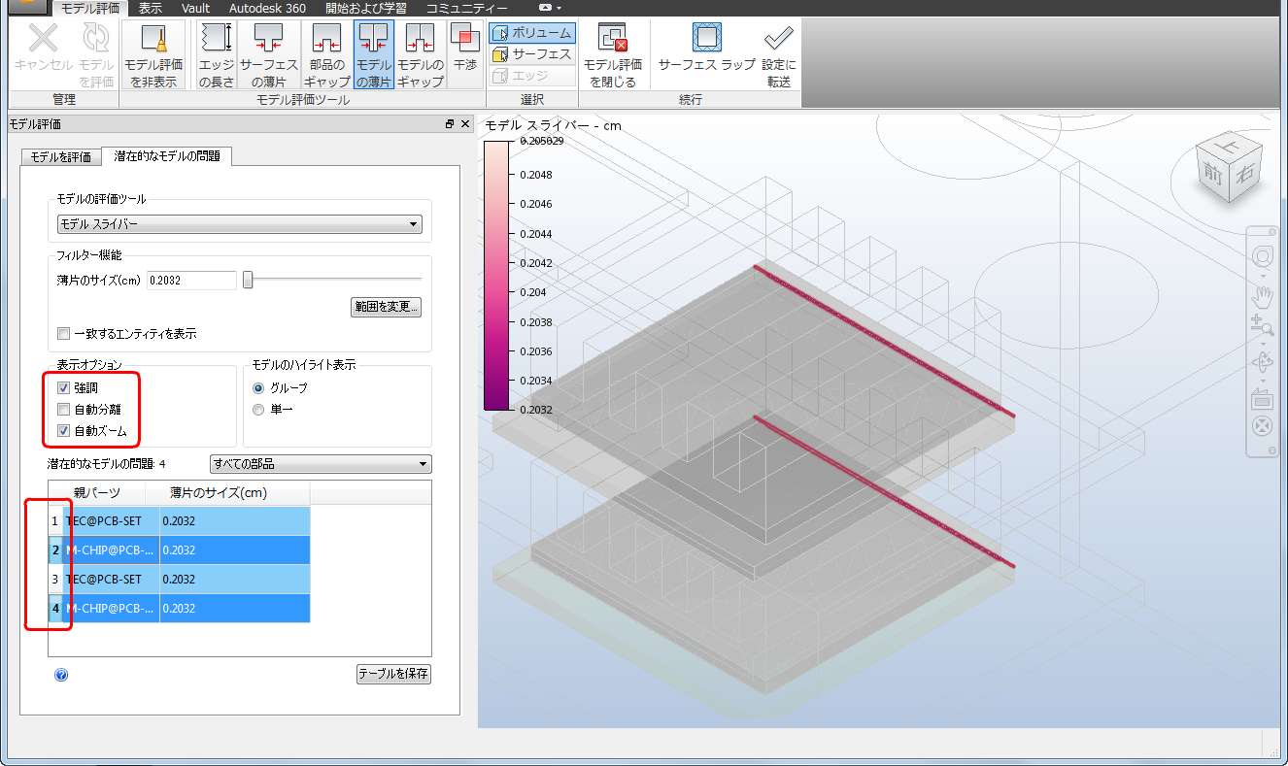Click the Assess Model (モデルを評価) ribbon icon

[96, 55]
